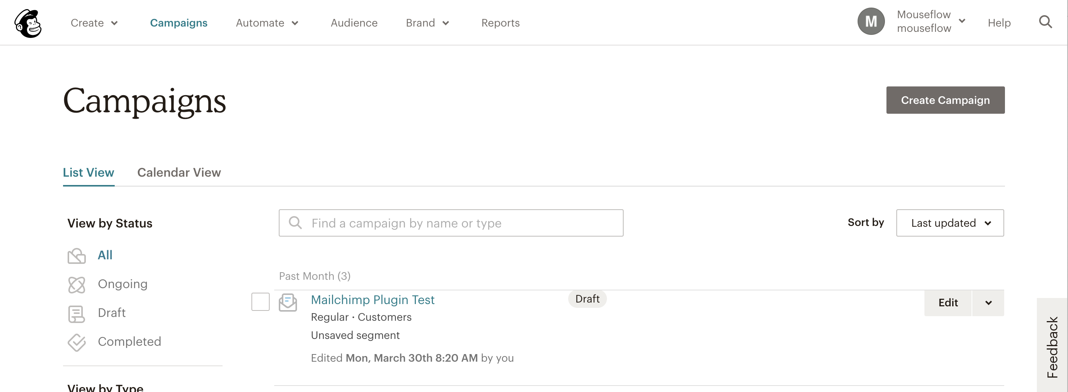The height and width of the screenshot is (392, 1068).
Task: Click the Create Campaign button
Action: click(x=945, y=100)
